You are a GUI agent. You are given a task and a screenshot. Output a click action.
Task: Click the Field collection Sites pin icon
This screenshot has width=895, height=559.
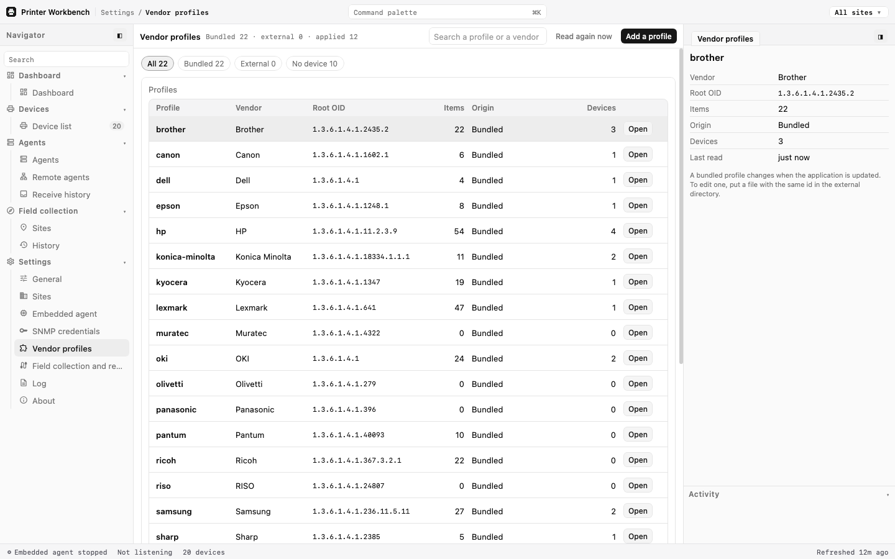coord(24,228)
